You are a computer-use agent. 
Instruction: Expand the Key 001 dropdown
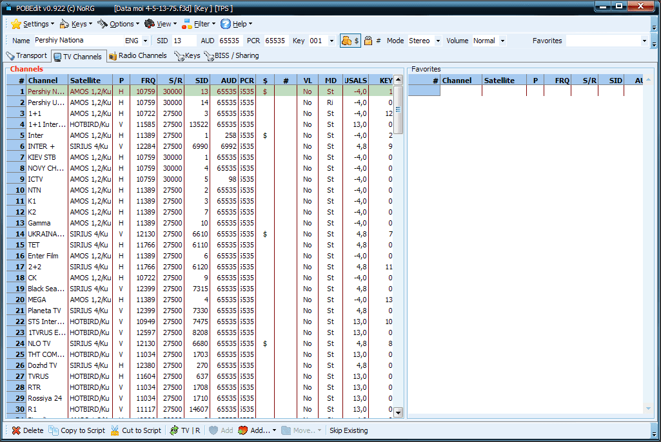pos(331,41)
